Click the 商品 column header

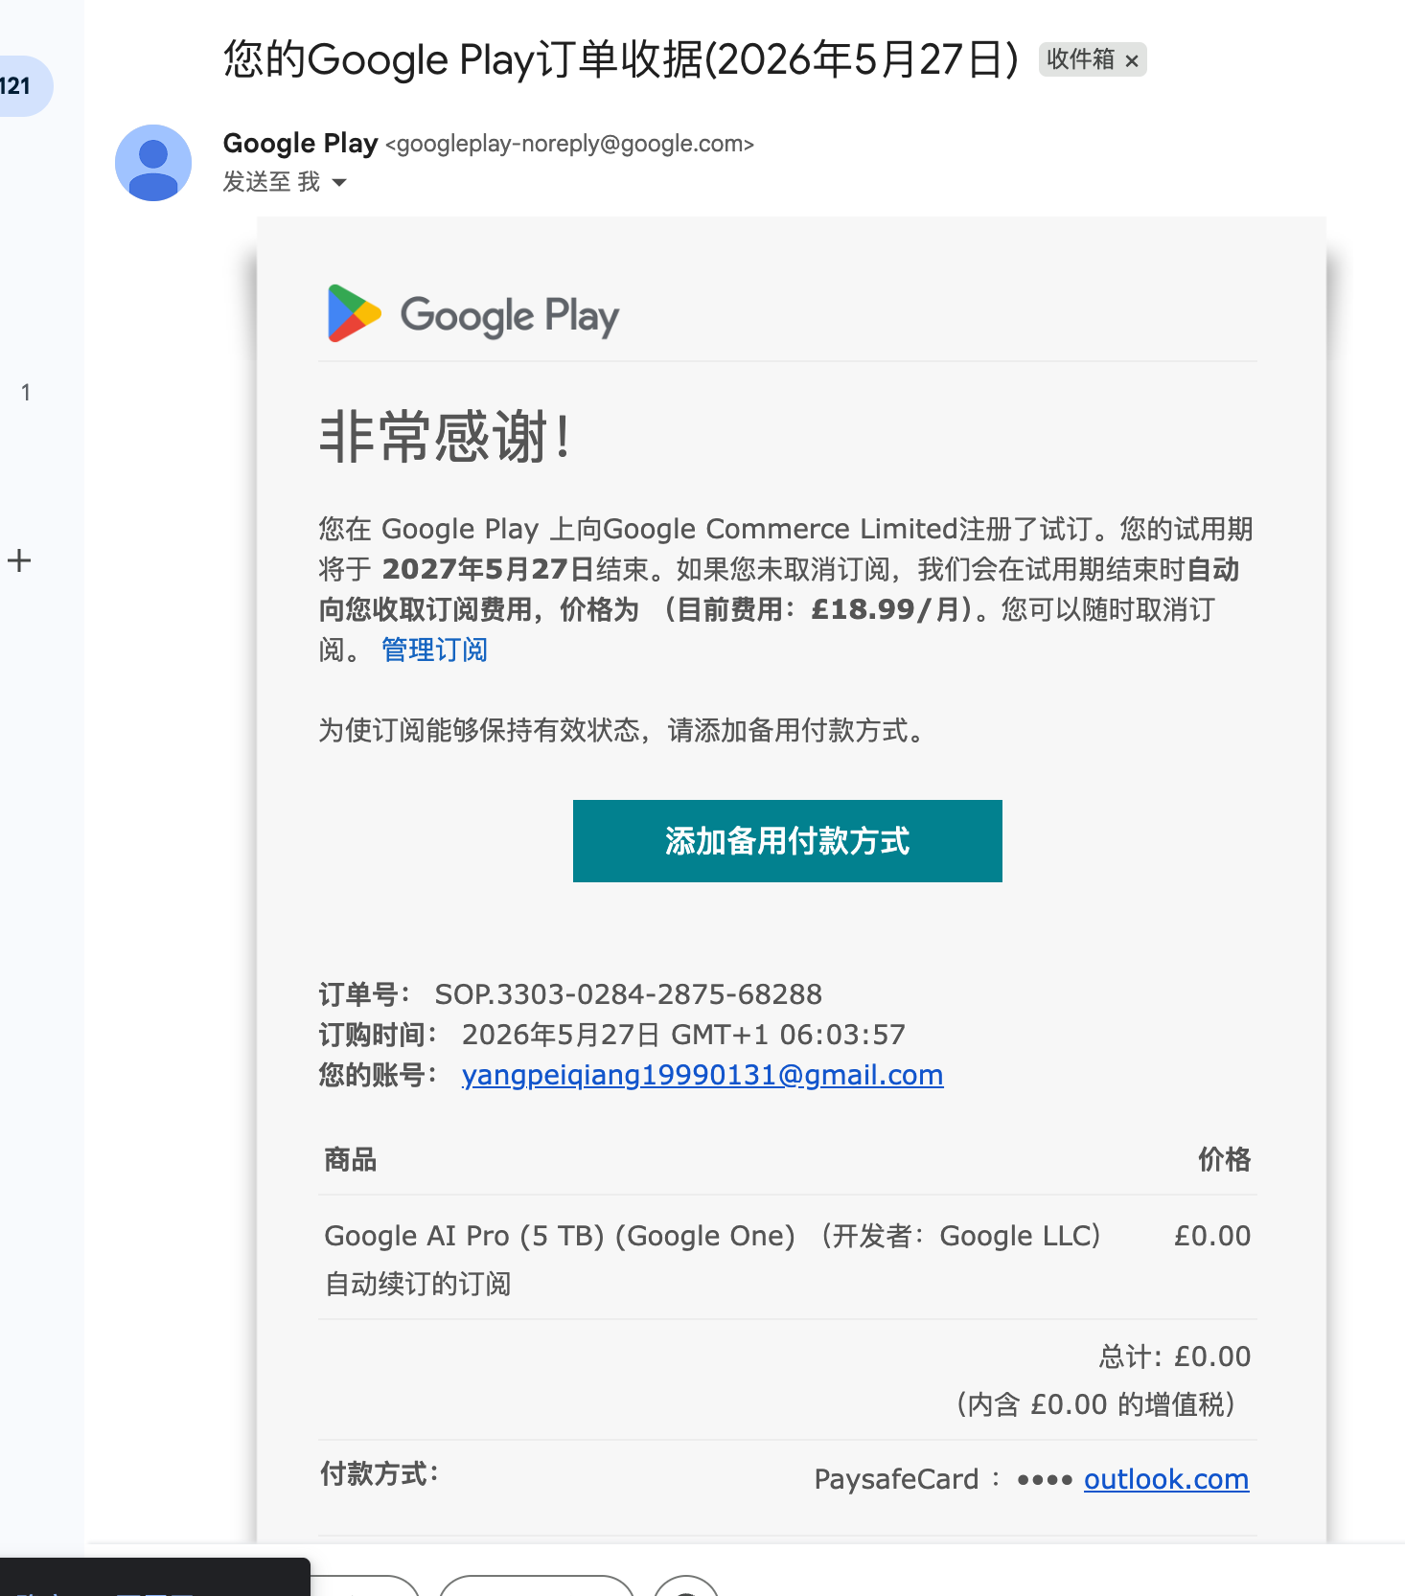point(351,1160)
